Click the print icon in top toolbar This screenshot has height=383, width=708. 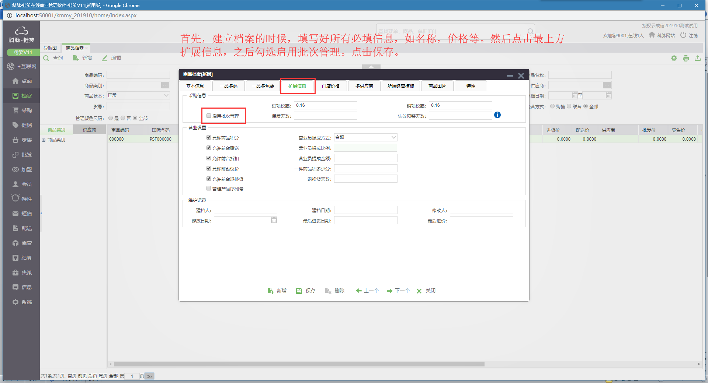point(686,58)
